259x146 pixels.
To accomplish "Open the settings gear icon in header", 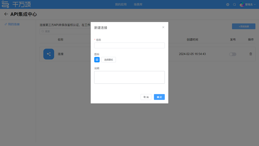I will coord(228,5).
